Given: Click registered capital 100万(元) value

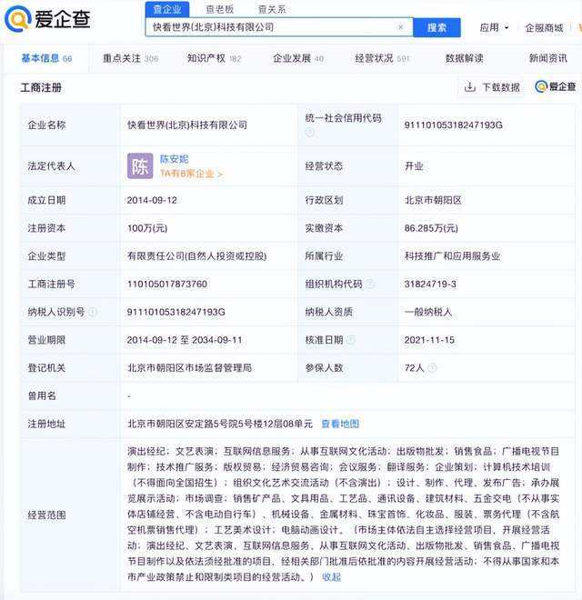Looking at the screenshot, I should (x=147, y=228).
